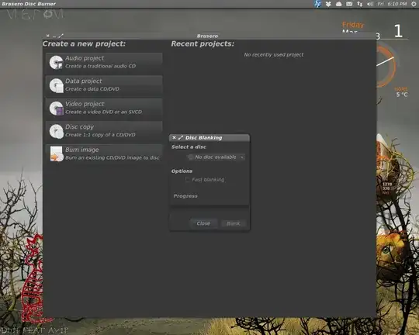Viewport: 419px width, 335px height.
Task: Open the cloud indicator in the top panel
Action: 338,4
